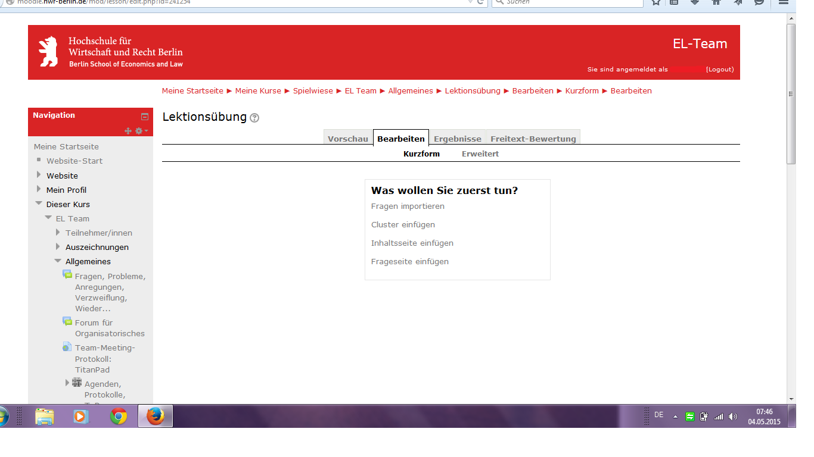Go to Firefox home page icon
The height and width of the screenshot is (457, 814).
click(716, 2)
